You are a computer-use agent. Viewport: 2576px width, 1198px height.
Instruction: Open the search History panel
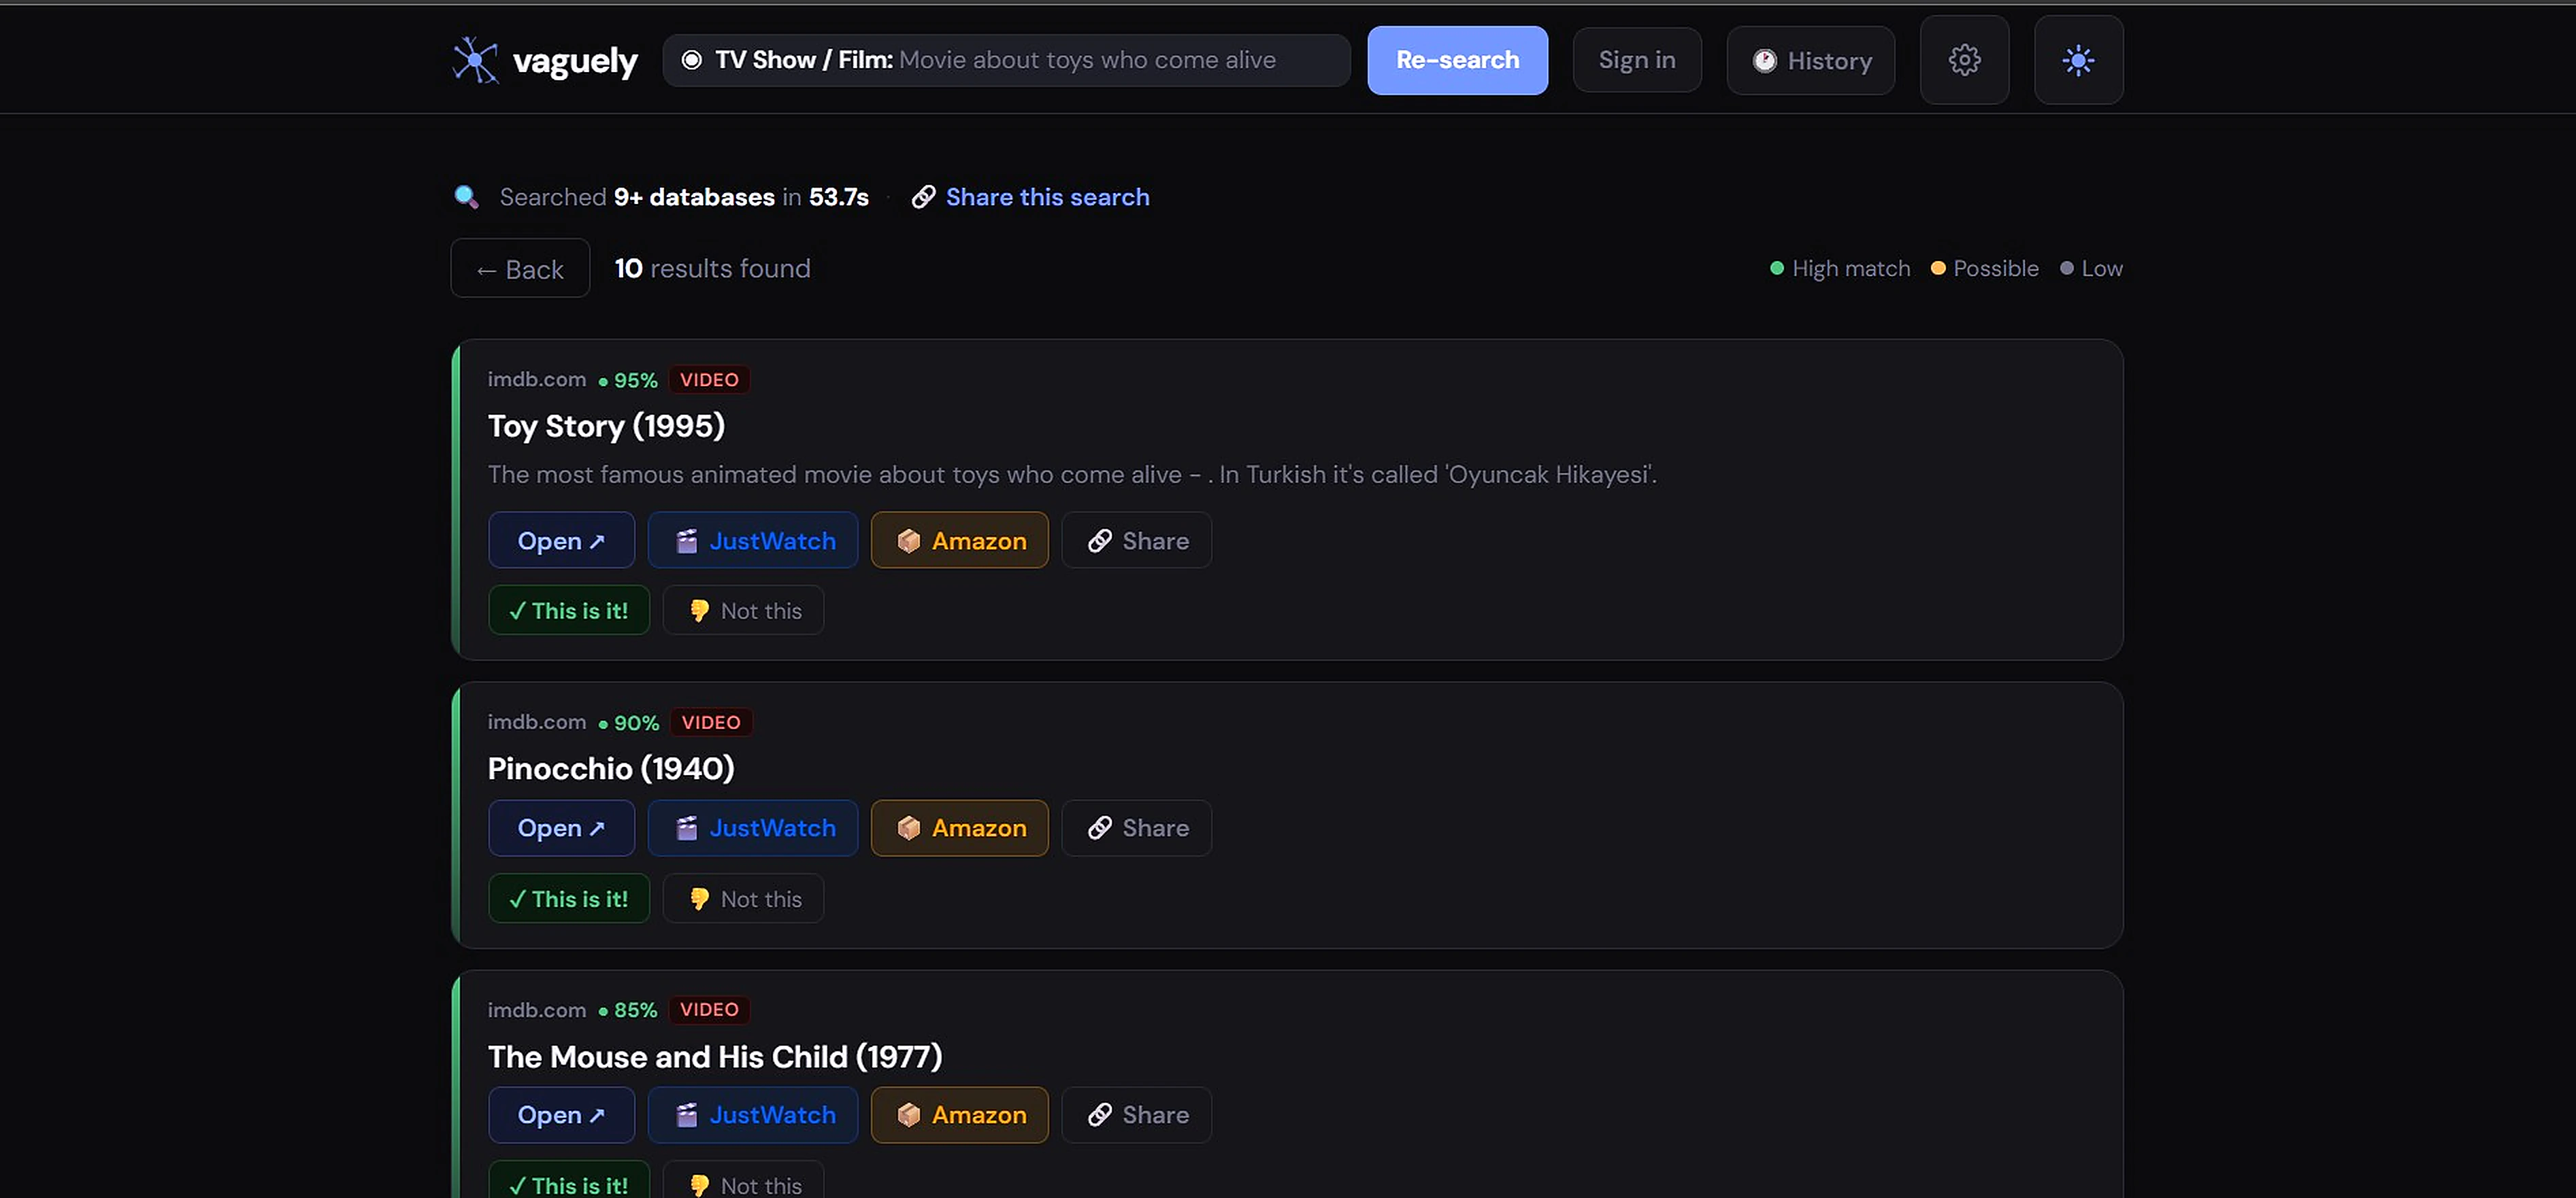(x=1810, y=60)
